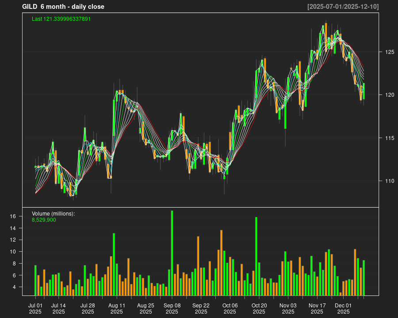The width and height of the screenshot is (398, 318).
Task: Click the 115 price axis label
Action: [389, 138]
